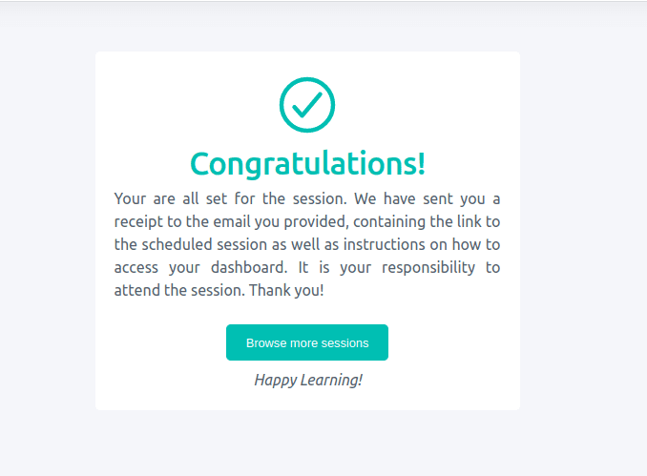The image size is (647, 476).
Task: Click the word 'responsibility' in the paragraph
Action: tap(428, 268)
